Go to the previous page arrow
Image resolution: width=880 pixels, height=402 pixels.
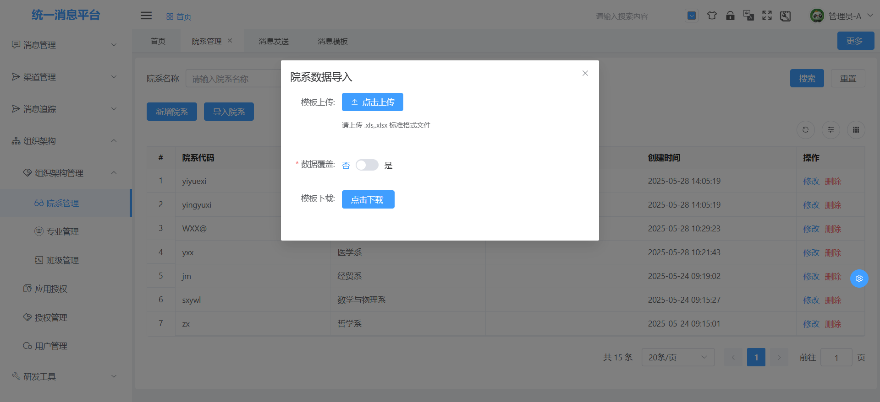[x=733, y=357]
